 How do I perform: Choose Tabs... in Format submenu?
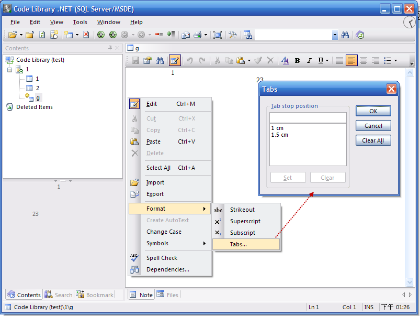pyautogui.click(x=246, y=244)
